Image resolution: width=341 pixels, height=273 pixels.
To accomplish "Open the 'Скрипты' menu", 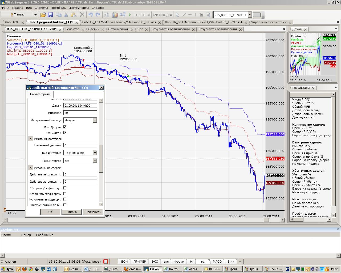I will click(41, 8).
